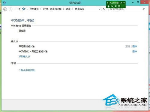Go to the 语言 breadcrumb item
Image resolution: width=150 pixels, height=112 pixels.
coord(68,9)
